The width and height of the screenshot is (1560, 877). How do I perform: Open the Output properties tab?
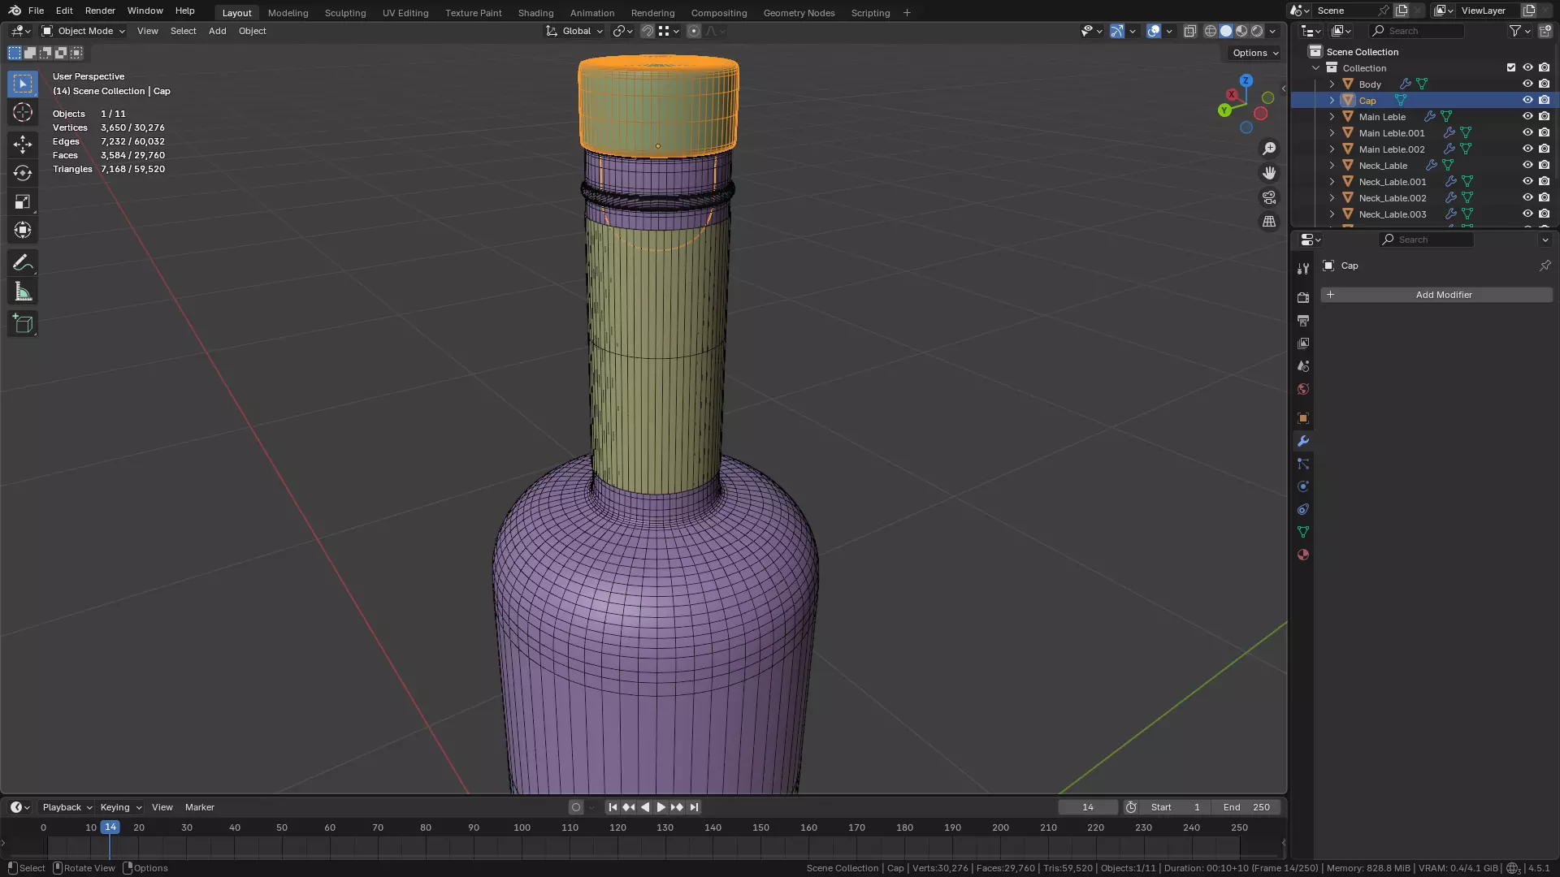(1303, 321)
